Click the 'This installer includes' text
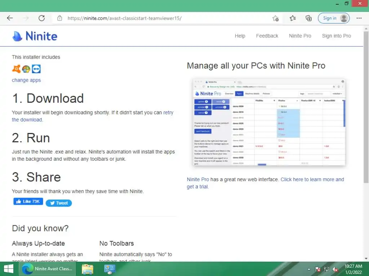 click(36, 57)
